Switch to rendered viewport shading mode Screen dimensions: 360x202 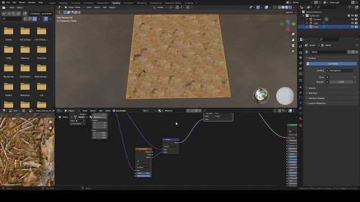pyautogui.click(x=290, y=7)
